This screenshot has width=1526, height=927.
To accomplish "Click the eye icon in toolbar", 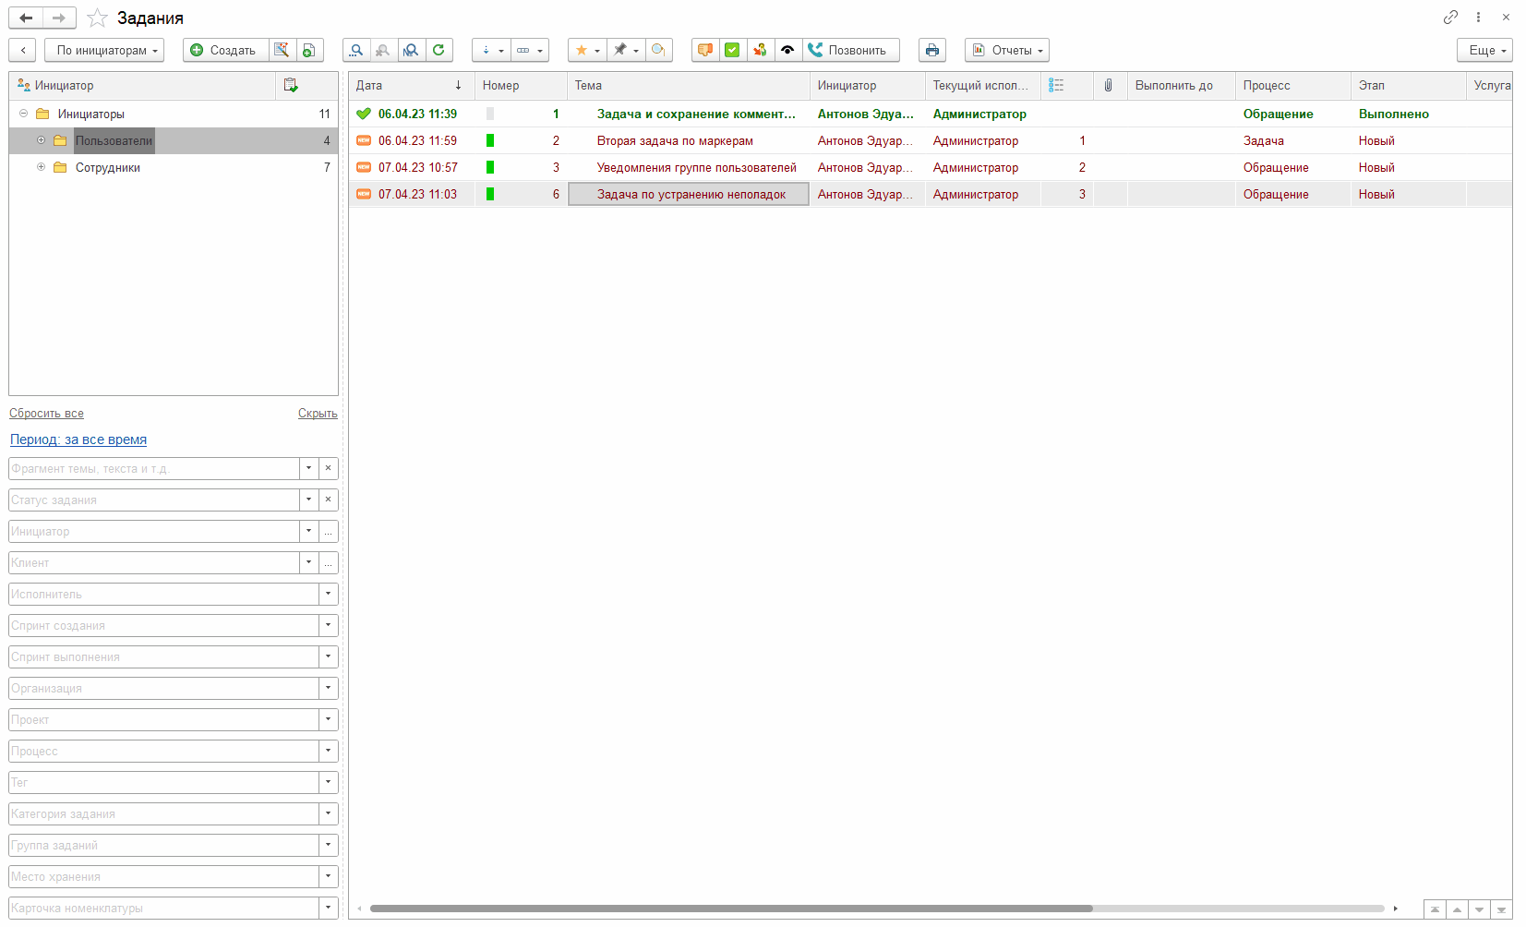I will tap(787, 50).
